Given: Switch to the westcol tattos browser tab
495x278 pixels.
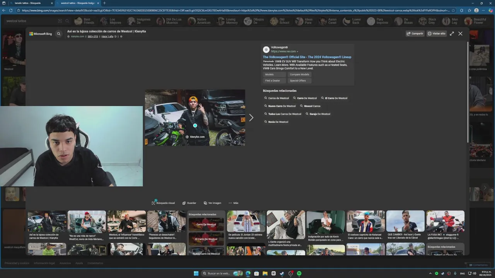Looking at the screenshot, I should pyautogui.click(x=77, y=3).
